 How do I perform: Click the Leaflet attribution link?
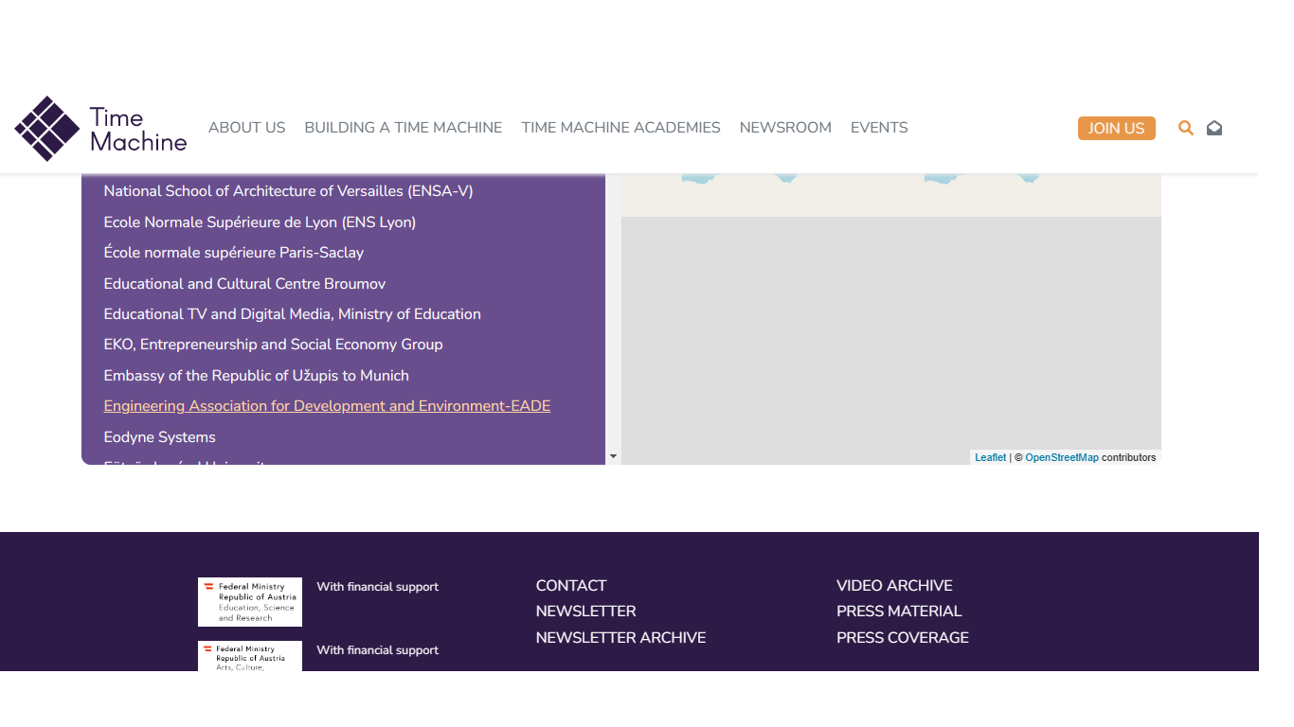[x=990, y=457]
